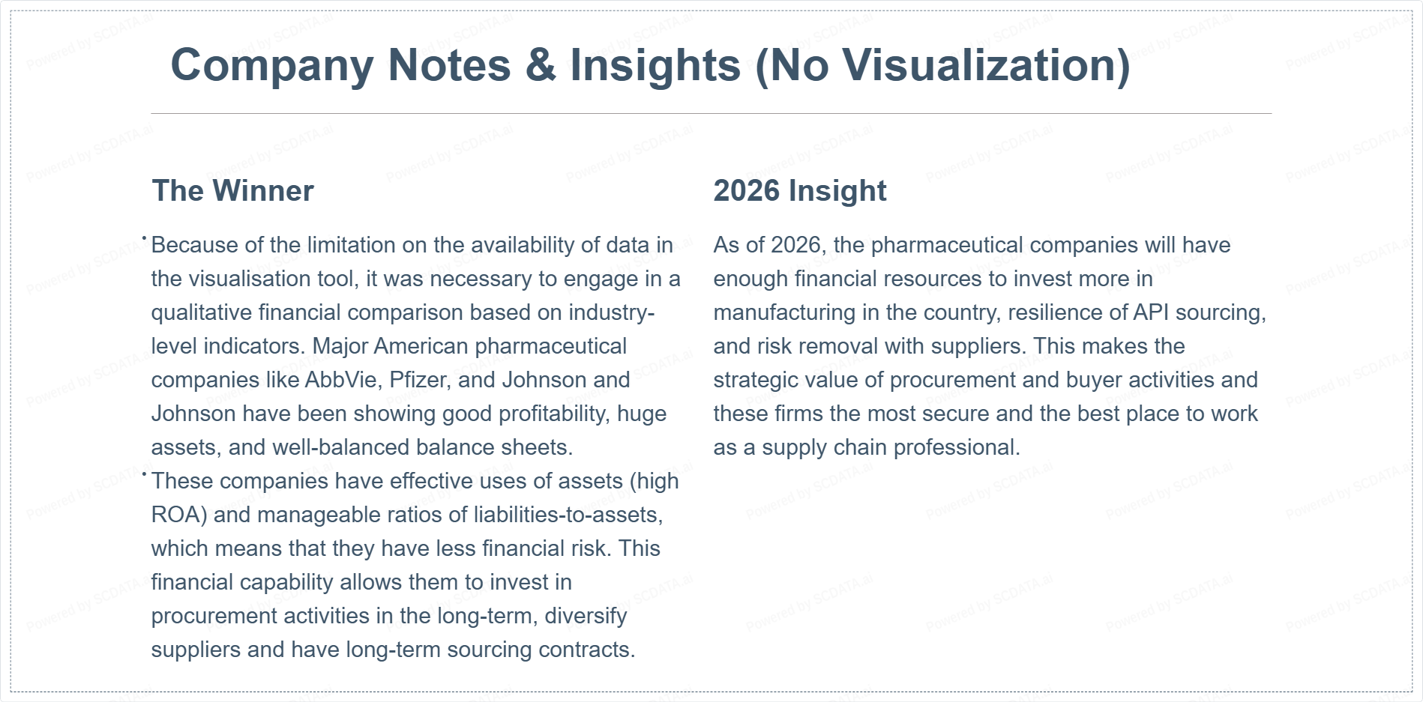Click the phrase "Major American pharmaceutical"

(469, 346)
